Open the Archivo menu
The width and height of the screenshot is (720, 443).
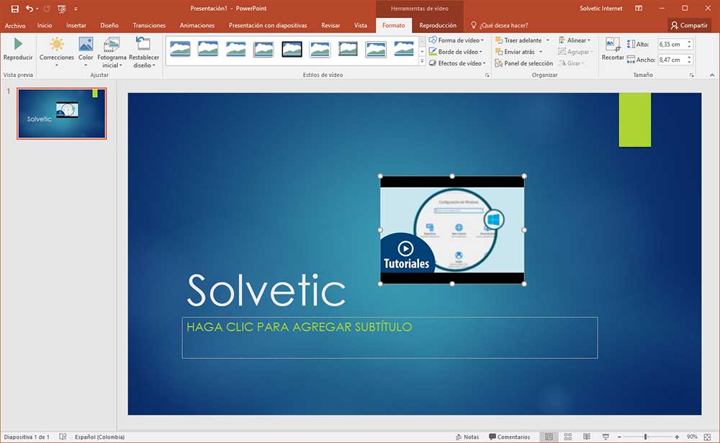tap(15, 25)
